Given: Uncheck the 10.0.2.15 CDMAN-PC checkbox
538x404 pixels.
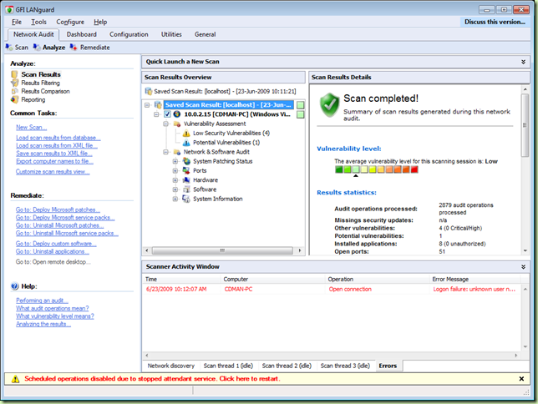Looking at the screenshot, I should (x=167, y=114).
